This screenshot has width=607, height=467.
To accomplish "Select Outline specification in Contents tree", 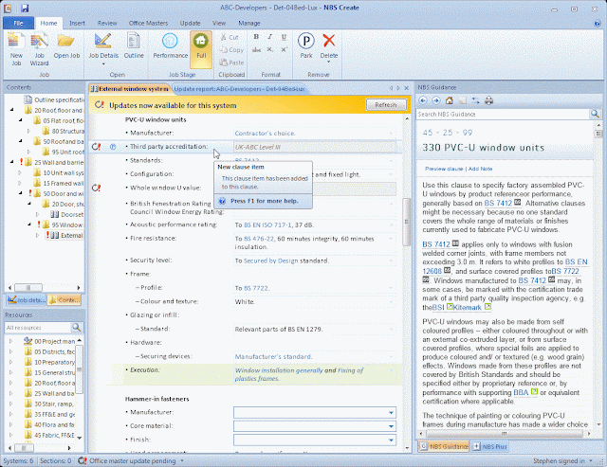I will tap(54, 99).
